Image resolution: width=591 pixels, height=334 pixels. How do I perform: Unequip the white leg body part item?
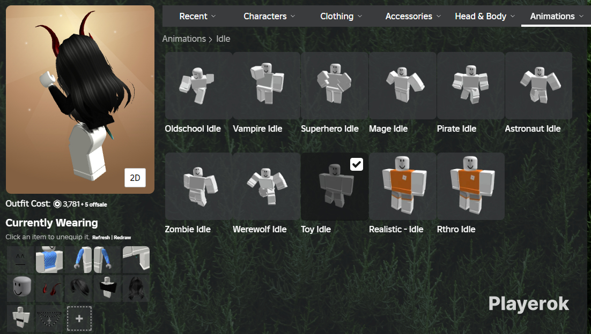(136, 260)
